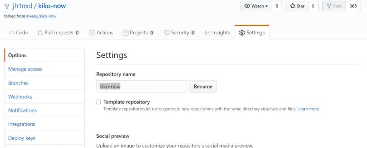Click the Security shield icon
Screen dimensions: 367x148
(x=167, y=33)
